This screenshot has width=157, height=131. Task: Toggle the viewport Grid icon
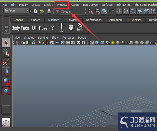coord(52,43)
